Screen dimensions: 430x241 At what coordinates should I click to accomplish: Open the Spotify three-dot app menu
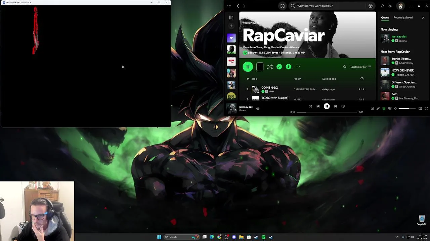tap(229, 6)
